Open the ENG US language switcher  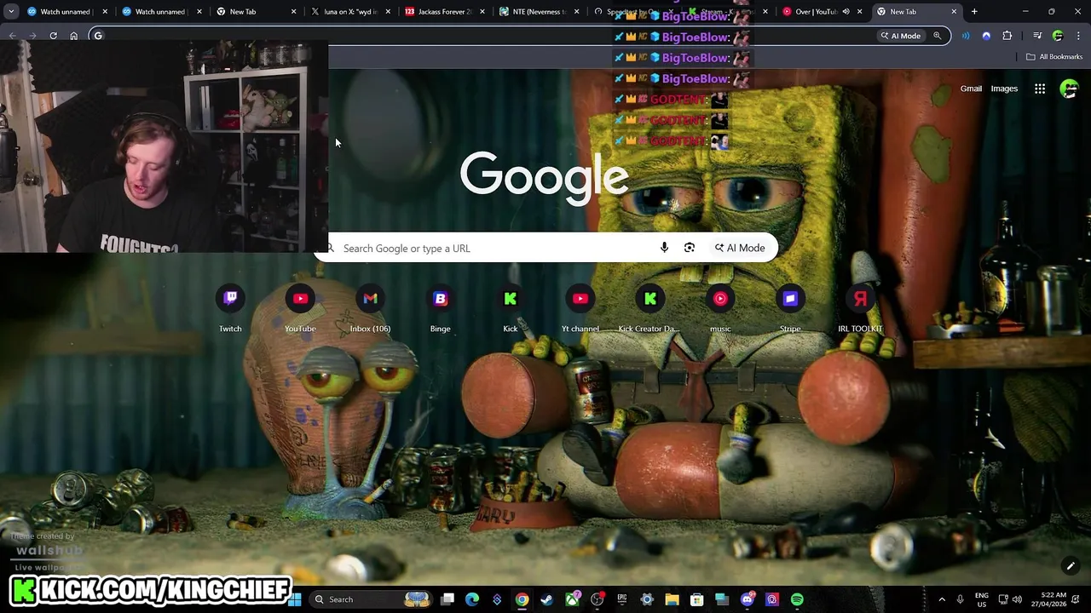click(x=982, y=599)
